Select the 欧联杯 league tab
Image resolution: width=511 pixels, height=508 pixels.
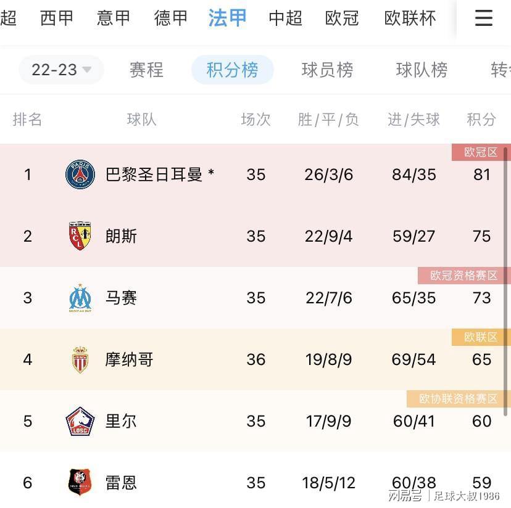click(410, 18)
